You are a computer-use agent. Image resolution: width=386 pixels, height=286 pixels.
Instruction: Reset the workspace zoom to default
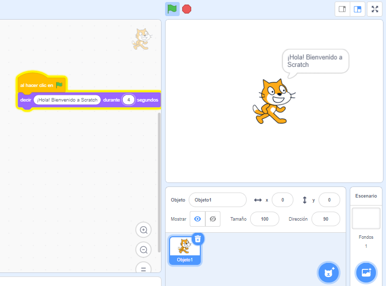pyautogui.click(x=143, y=268)
